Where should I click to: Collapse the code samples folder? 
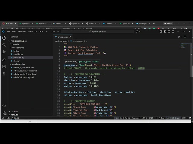[x=18, y=48]
